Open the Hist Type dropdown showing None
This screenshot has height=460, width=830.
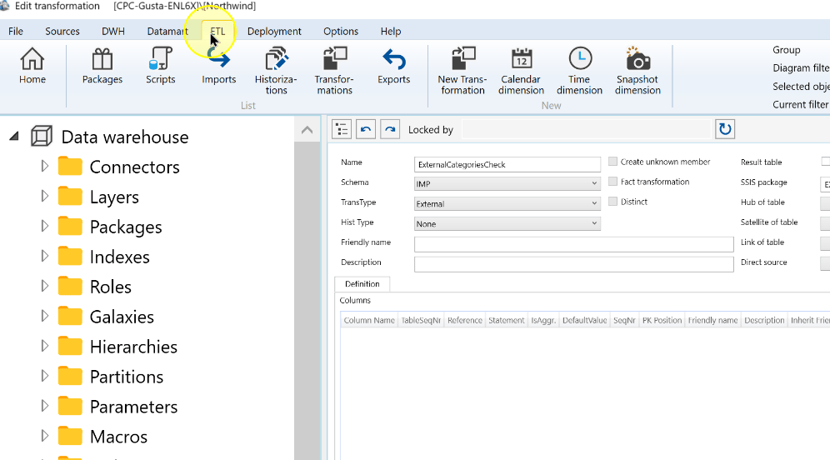(x=507, y=224)
